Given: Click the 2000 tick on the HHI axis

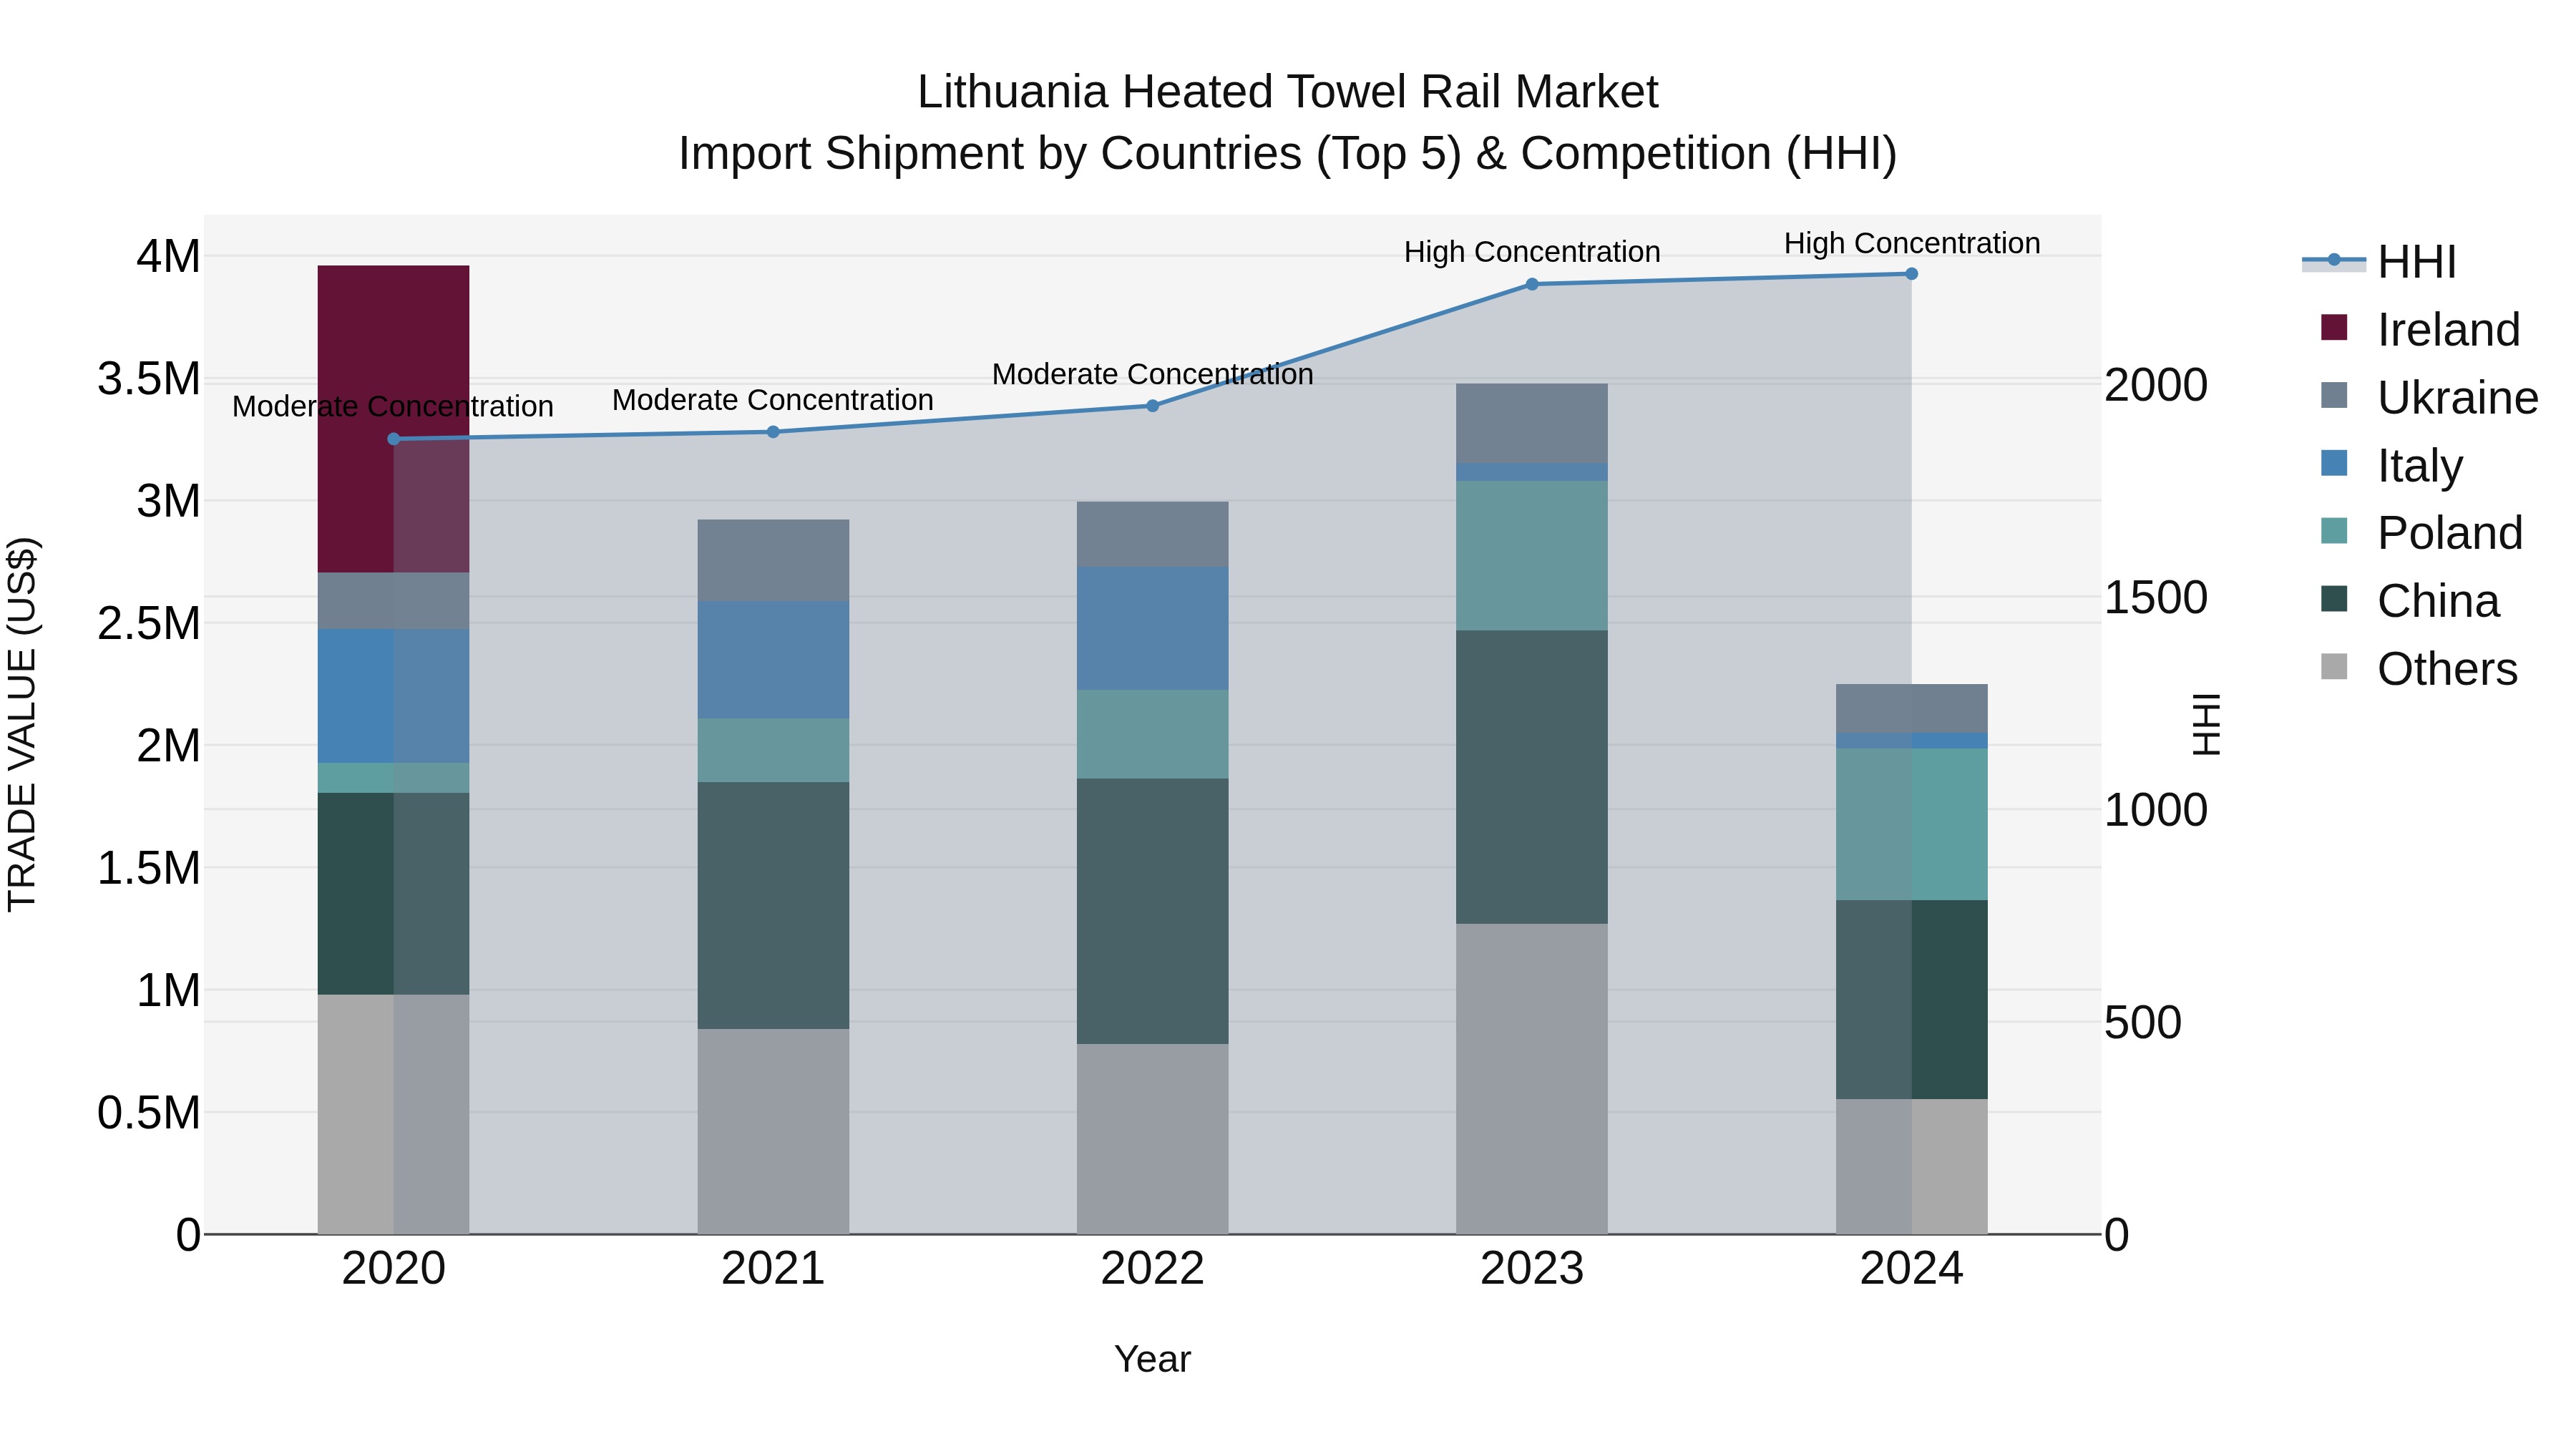Looking at the screenshot, I should coord(2156,385).
